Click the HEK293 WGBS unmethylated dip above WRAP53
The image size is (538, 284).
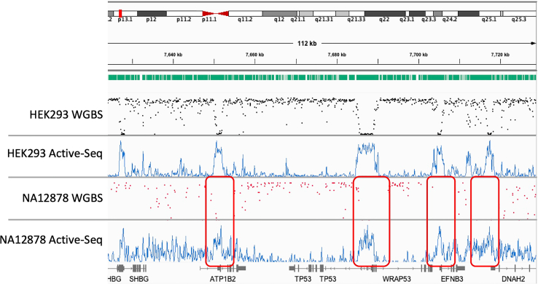[x=366, y=133]
